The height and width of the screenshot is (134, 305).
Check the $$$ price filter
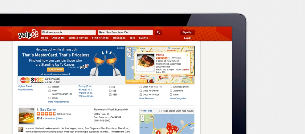110,91
